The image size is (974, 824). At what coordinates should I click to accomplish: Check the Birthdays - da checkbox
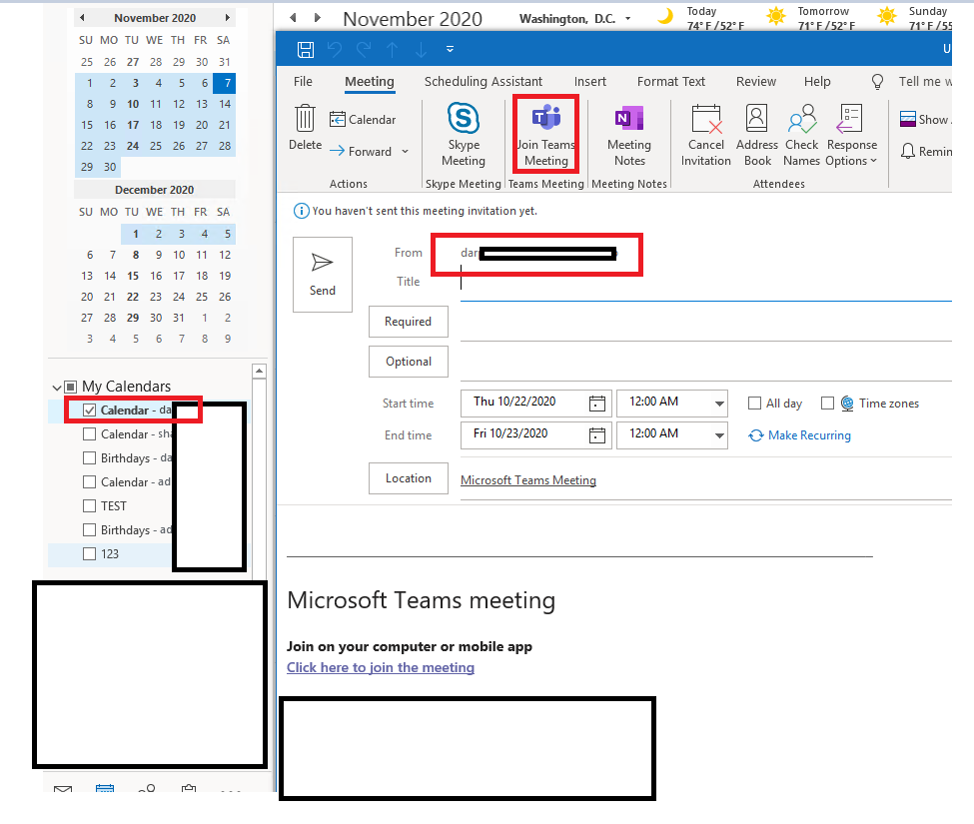click(90, 458)
